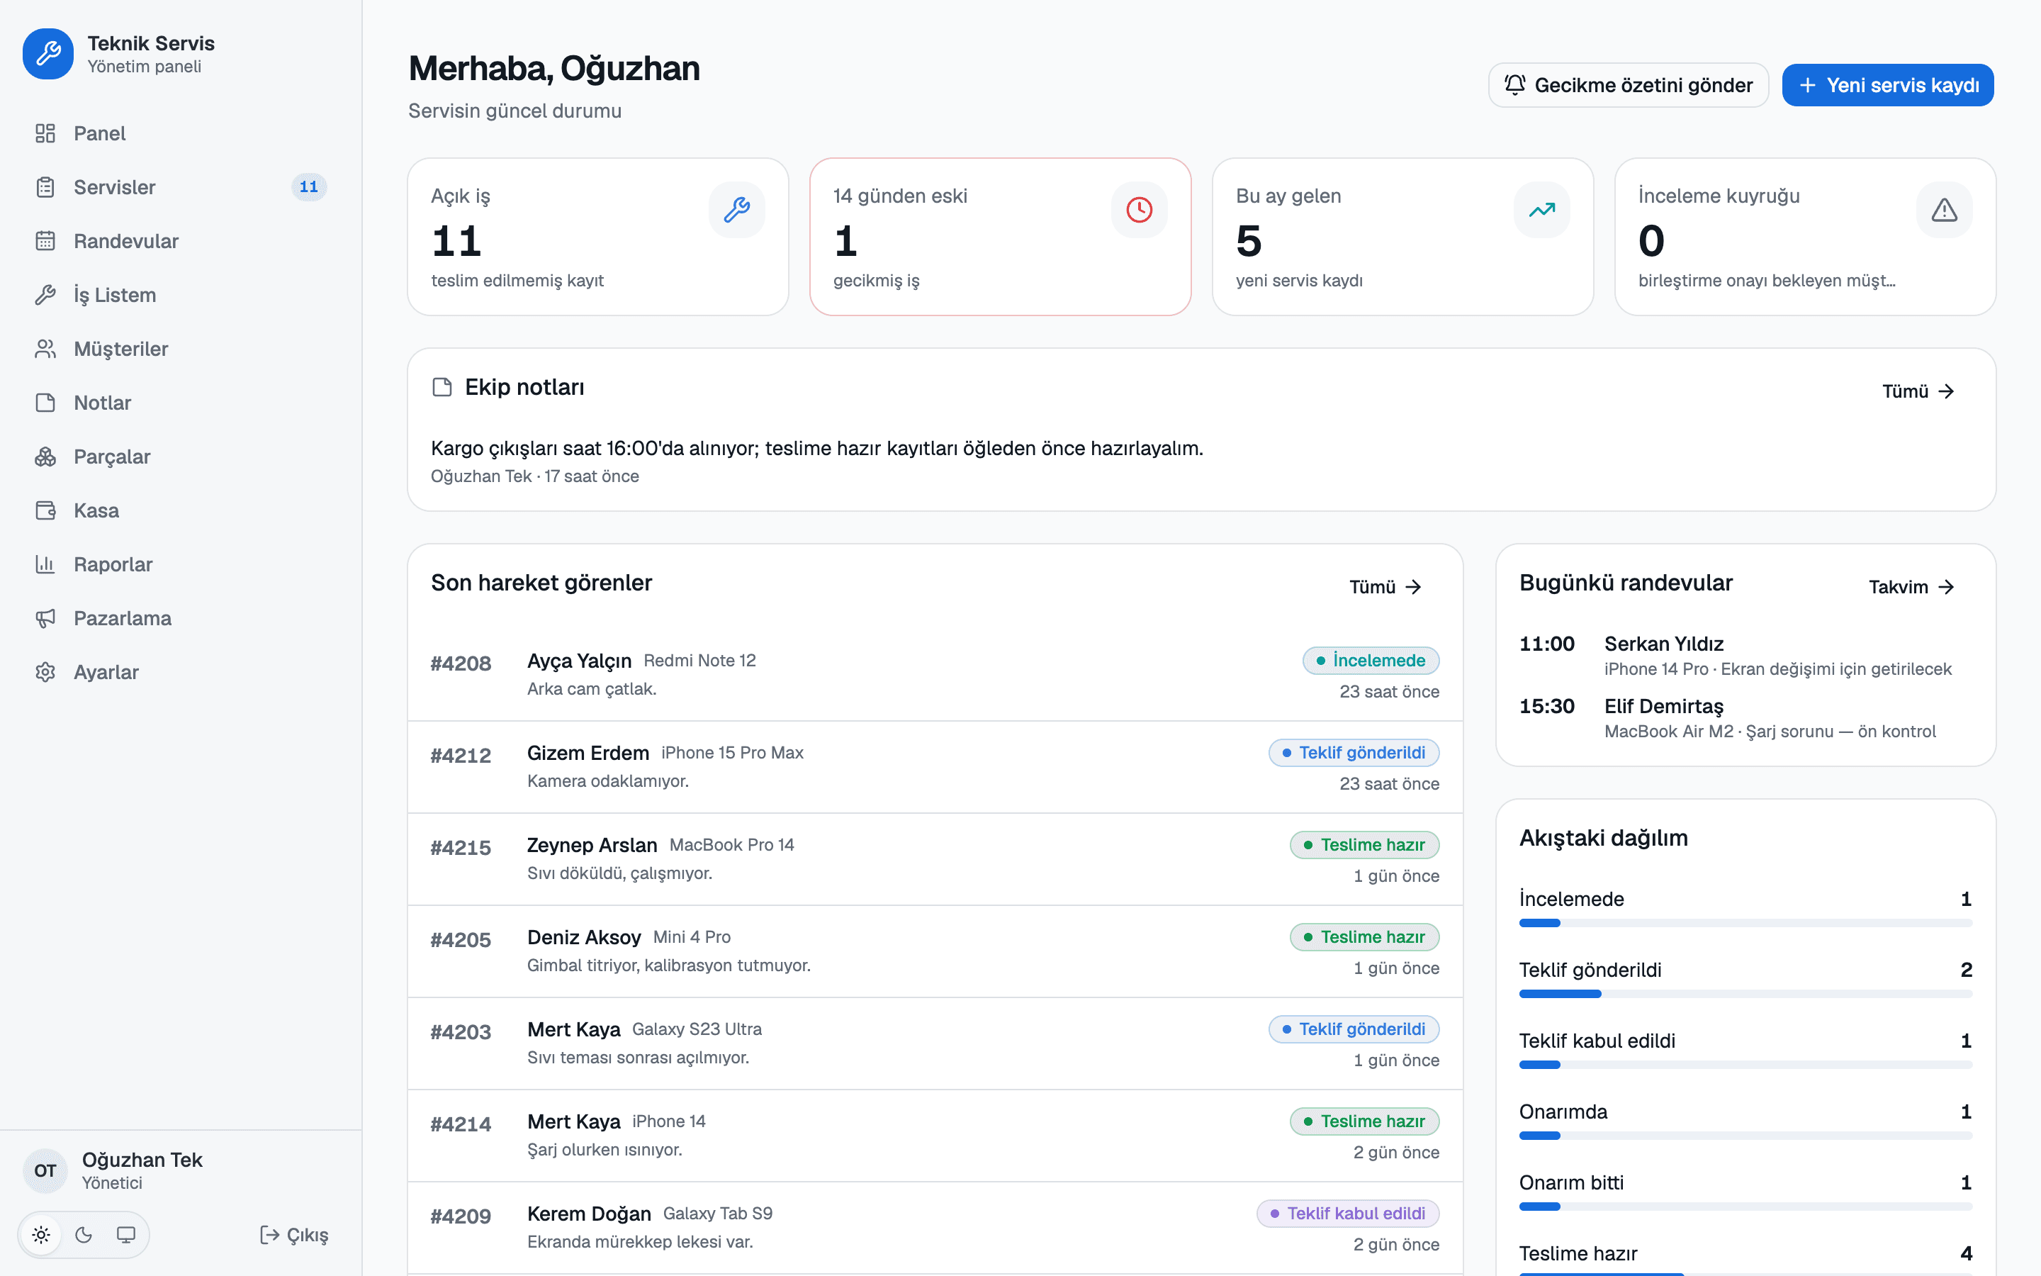This screenshot has height=1276, width=2041.
Task: Click the wrench icon on Açık iş card
Action: click(x=737, y=209)
